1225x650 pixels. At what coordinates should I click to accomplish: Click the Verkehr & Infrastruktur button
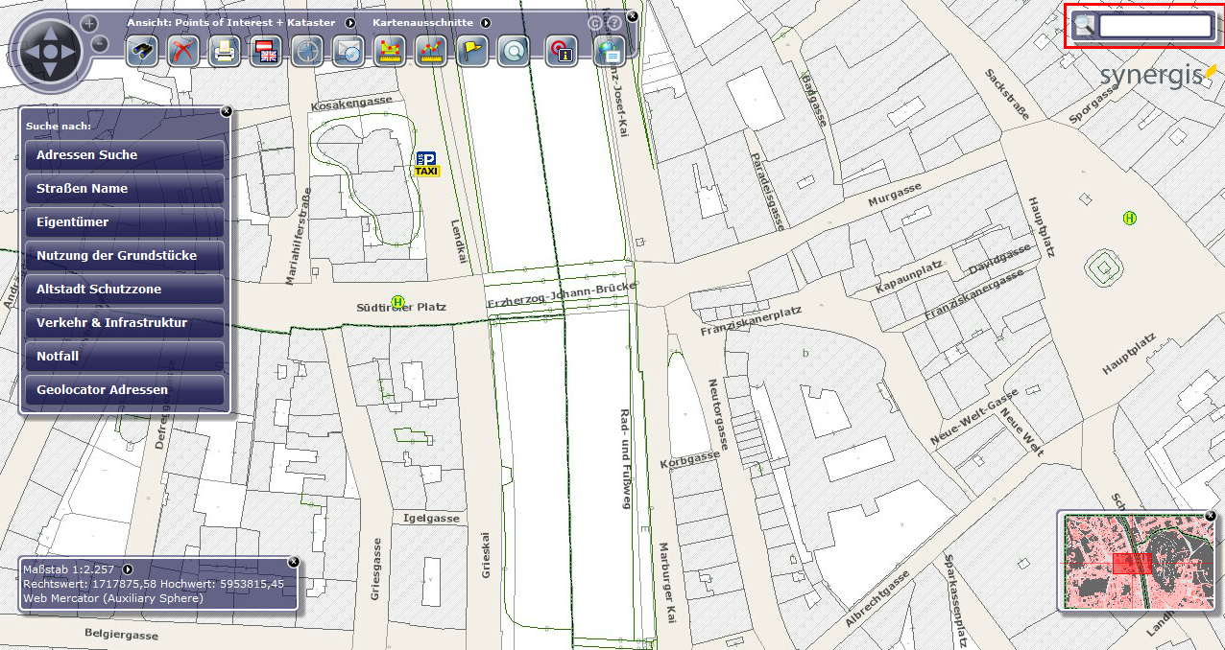click(x=124, y=323)
